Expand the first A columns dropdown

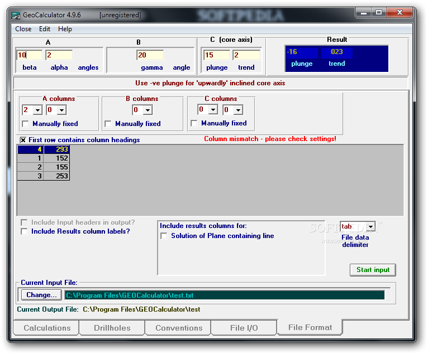tap(37, 110)
